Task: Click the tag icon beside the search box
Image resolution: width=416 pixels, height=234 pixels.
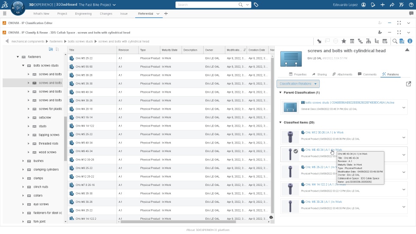Action: point(256,5)
